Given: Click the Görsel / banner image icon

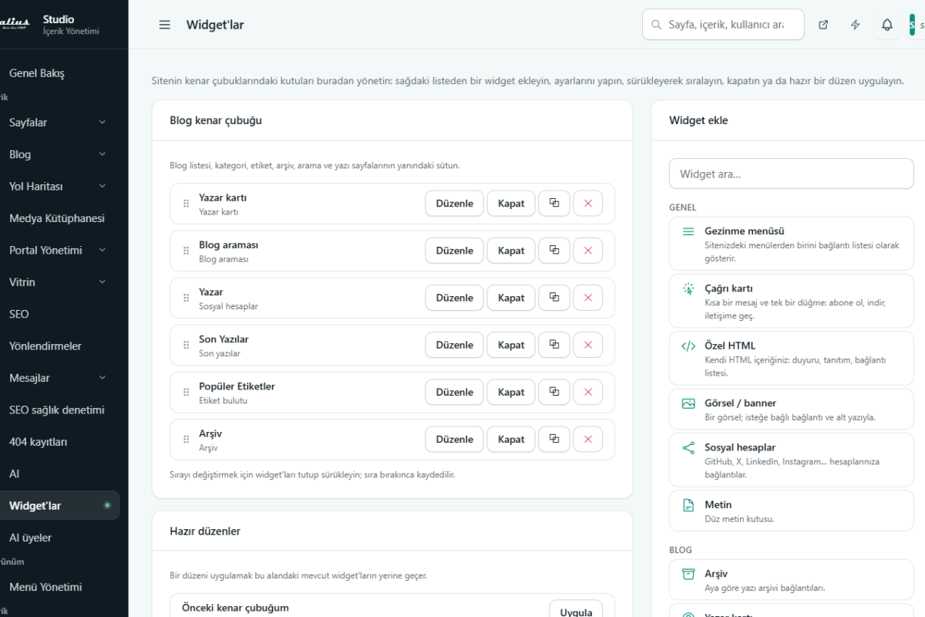Looking at the screenshot, I should pyautogui.click(x=688, y=403).
